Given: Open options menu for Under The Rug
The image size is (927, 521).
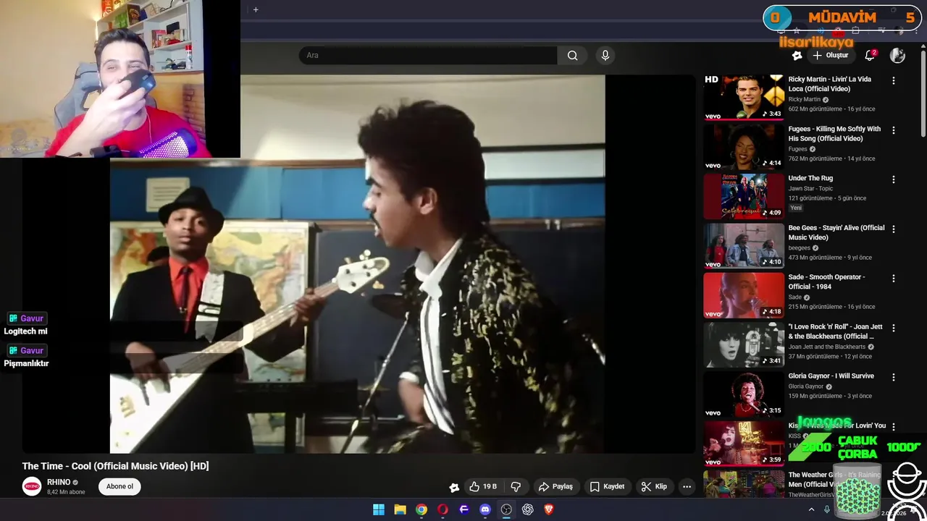Looking at the screenshot, I should [x=894, y=179].
